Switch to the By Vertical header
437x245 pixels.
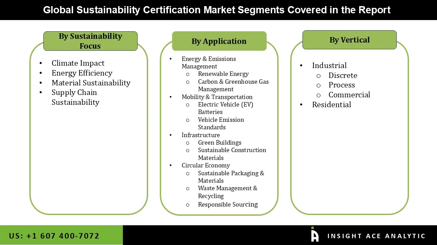[x=349, y=40]
